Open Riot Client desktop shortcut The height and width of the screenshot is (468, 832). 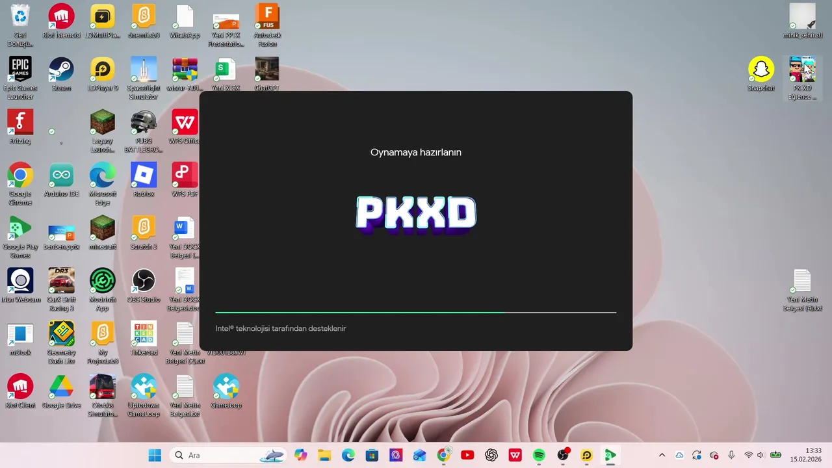click(20, 391)
